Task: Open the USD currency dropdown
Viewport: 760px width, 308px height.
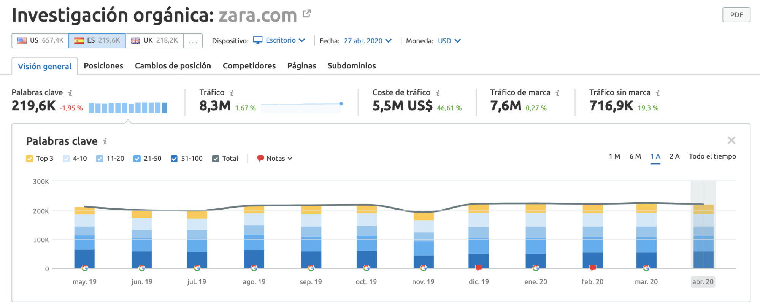Action: (x=449, y=41)
